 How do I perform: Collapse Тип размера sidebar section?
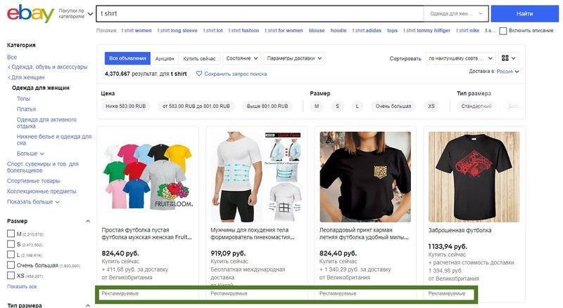[88, 305]
